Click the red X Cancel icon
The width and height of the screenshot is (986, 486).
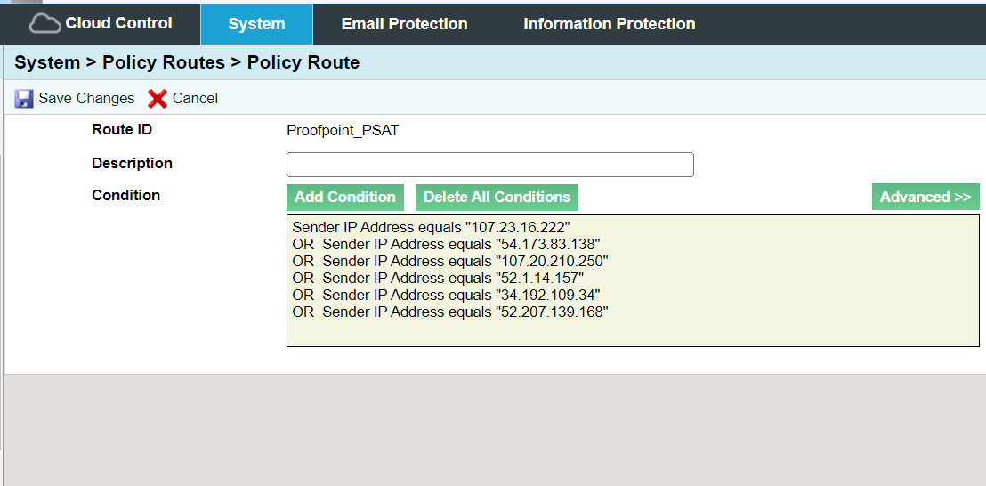click(x=158, y=99)
